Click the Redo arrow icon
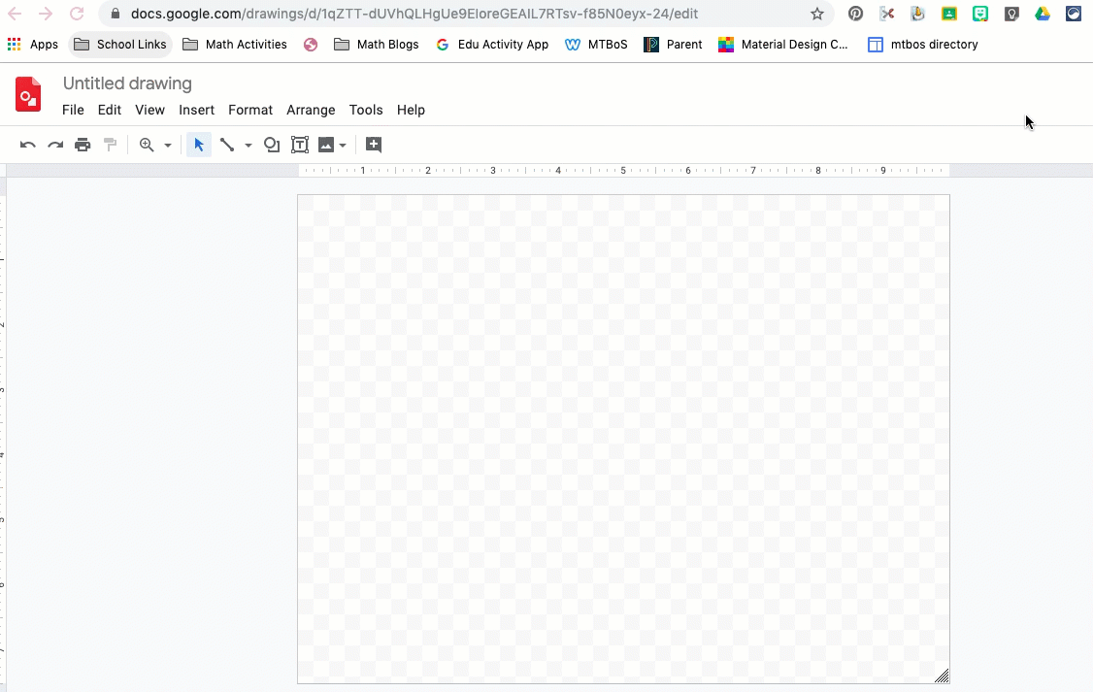This screenshot has width=1093, height=692. [55, 145]
